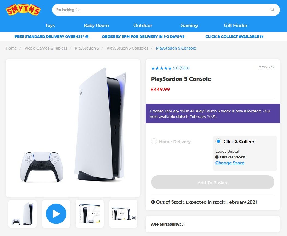Play the product video thumbnail
The height and width of the screenshot is (236, 287).
point(56,214)
